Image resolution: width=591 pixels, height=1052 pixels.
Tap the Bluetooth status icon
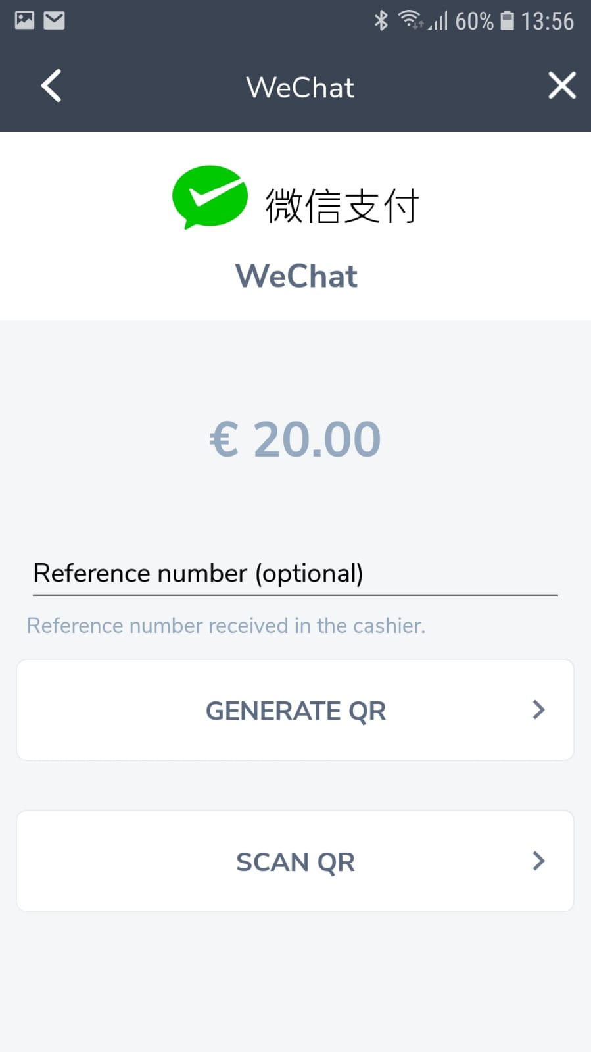point(381,20)
